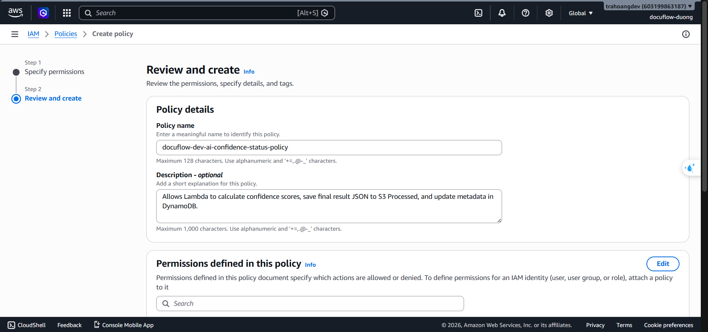Open the help question mark icon
The width and height of the screenshot is (708, 332).
[526, 13]
